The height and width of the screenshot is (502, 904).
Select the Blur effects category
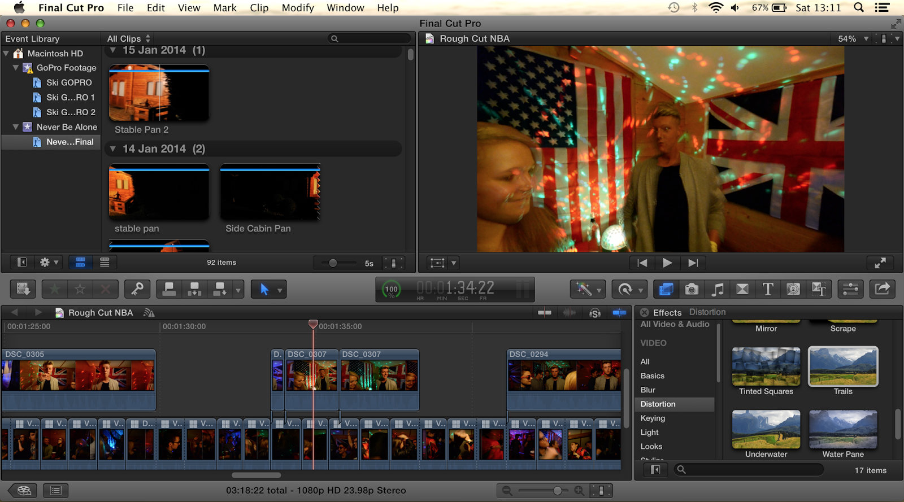pyautogui.click(x=647, y=390)
